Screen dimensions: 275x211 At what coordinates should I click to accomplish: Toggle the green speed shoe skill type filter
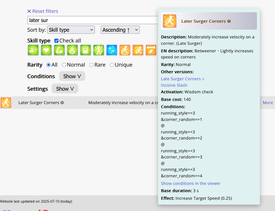click(x=33, y=50)
